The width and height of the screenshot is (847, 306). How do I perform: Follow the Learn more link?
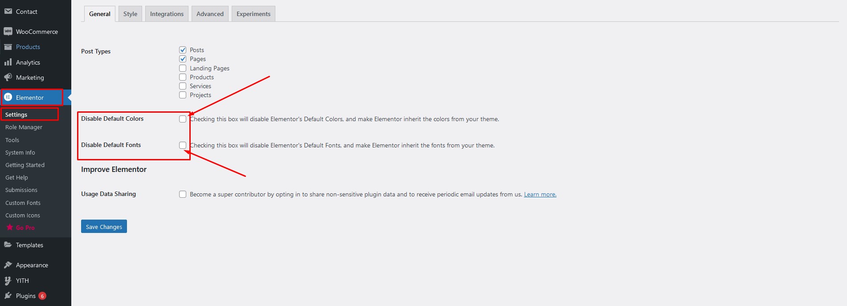540,194
